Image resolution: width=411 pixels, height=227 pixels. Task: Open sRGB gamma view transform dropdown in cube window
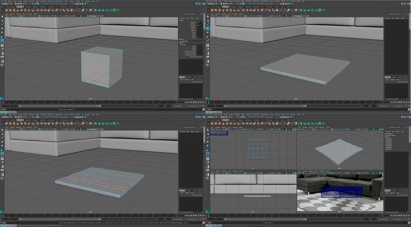pos(95,16)
